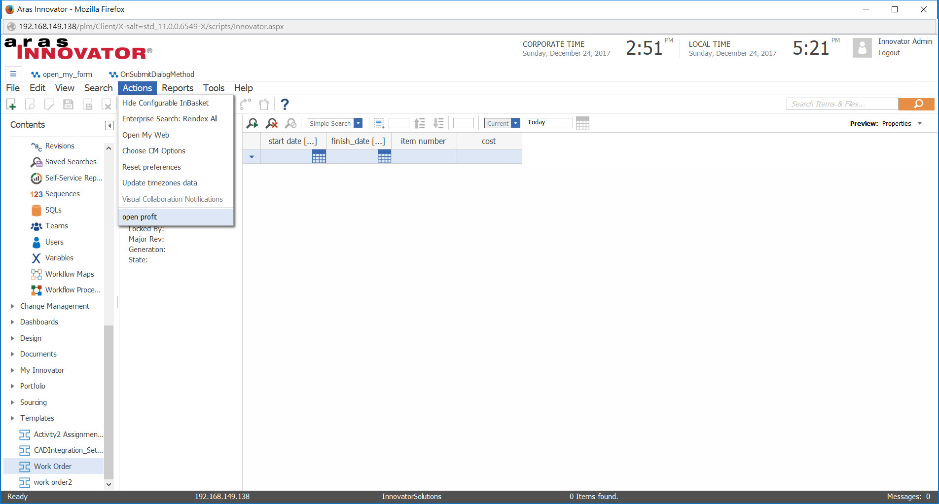Open the Simple Search dropdown
The width and height of the screenshot is (939, 504).
coord(359,123)
